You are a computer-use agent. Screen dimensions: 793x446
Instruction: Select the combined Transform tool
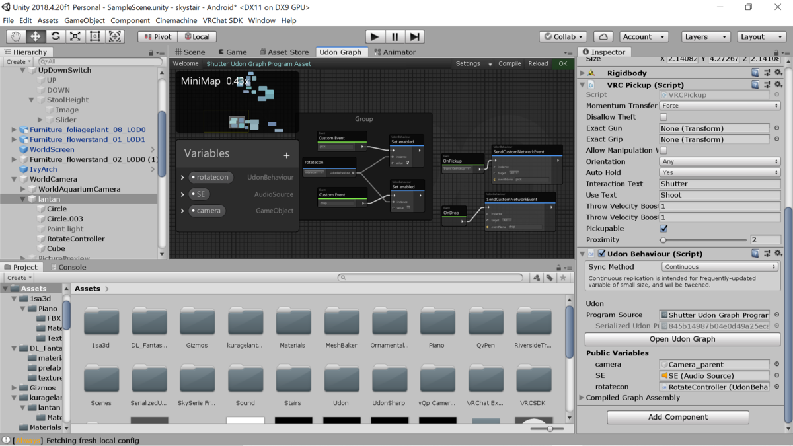[x=115, y=37]
